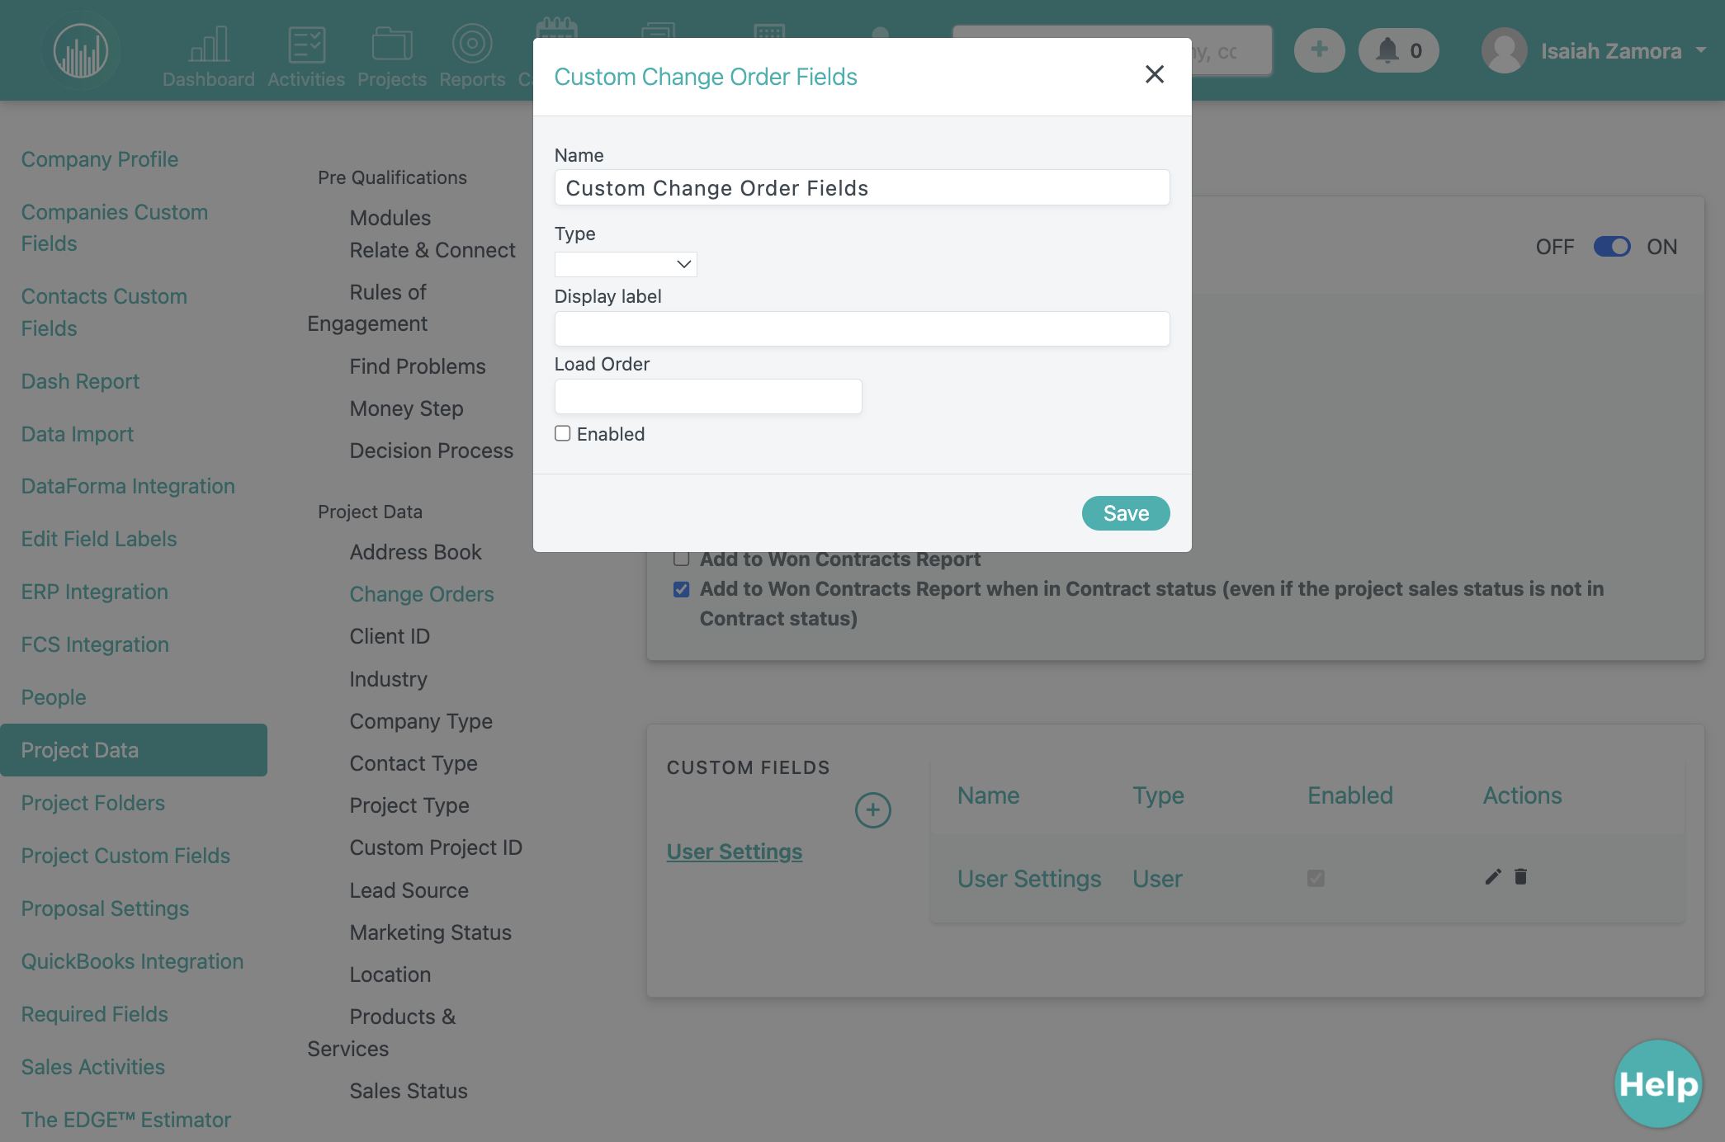
Task: Open the Type dropdown in the dialog
Action: [x=626, y=264]
